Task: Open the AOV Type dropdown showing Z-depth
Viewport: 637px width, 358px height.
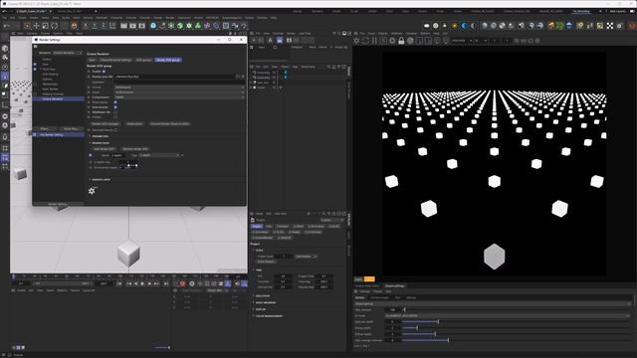Action: [159, 155]
